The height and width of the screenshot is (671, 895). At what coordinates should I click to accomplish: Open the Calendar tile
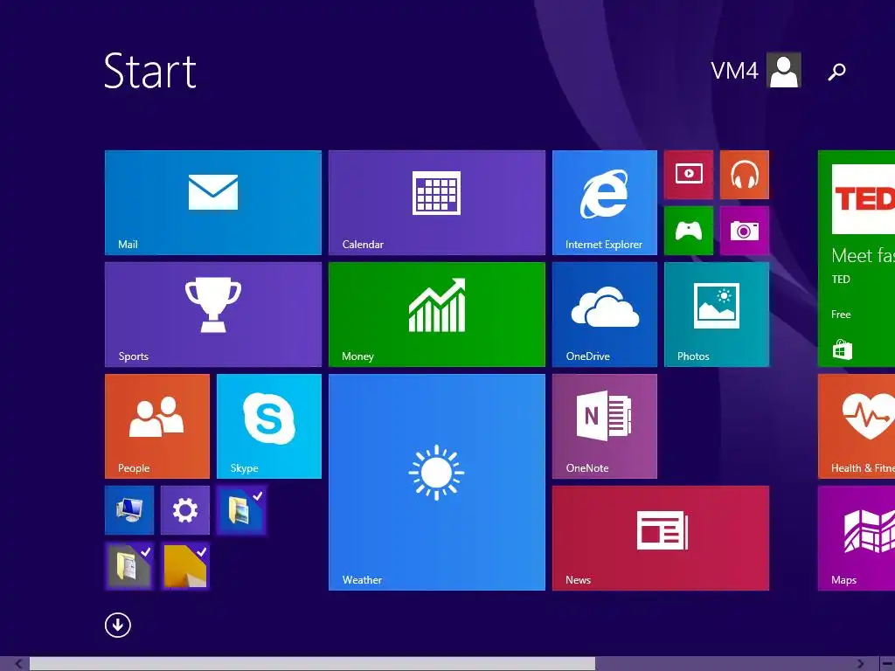pos(437,203)
